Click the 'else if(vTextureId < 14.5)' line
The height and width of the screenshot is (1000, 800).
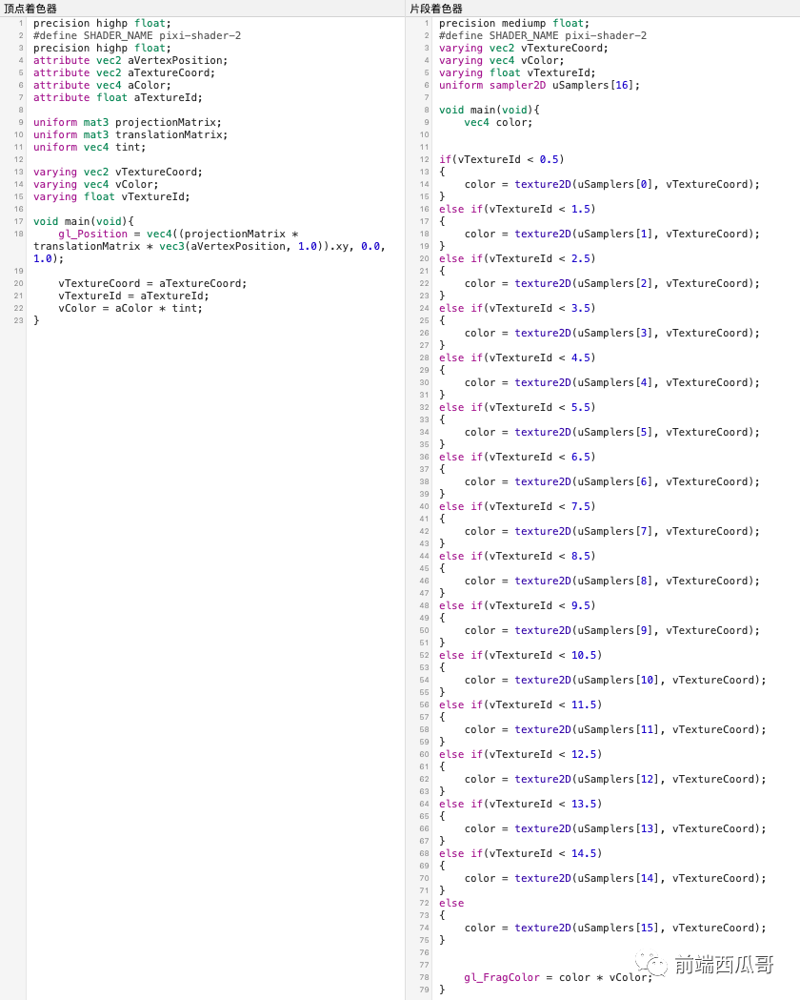point(520,853)
